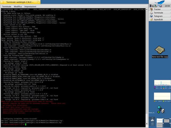Click the small blue tray icon above Telegram
This screenshot has height=128, width=171.
[158, 5]
